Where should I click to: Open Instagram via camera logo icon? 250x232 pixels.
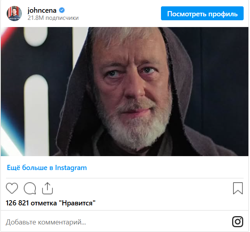pyautogui.click(x=238, y=222)
